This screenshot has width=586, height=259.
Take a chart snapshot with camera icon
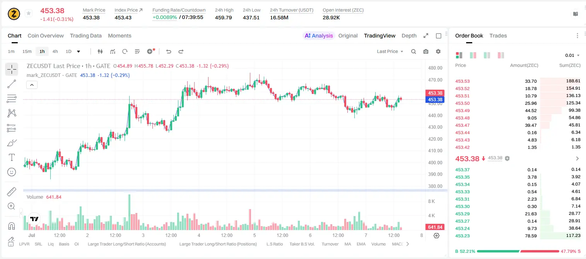426,51
